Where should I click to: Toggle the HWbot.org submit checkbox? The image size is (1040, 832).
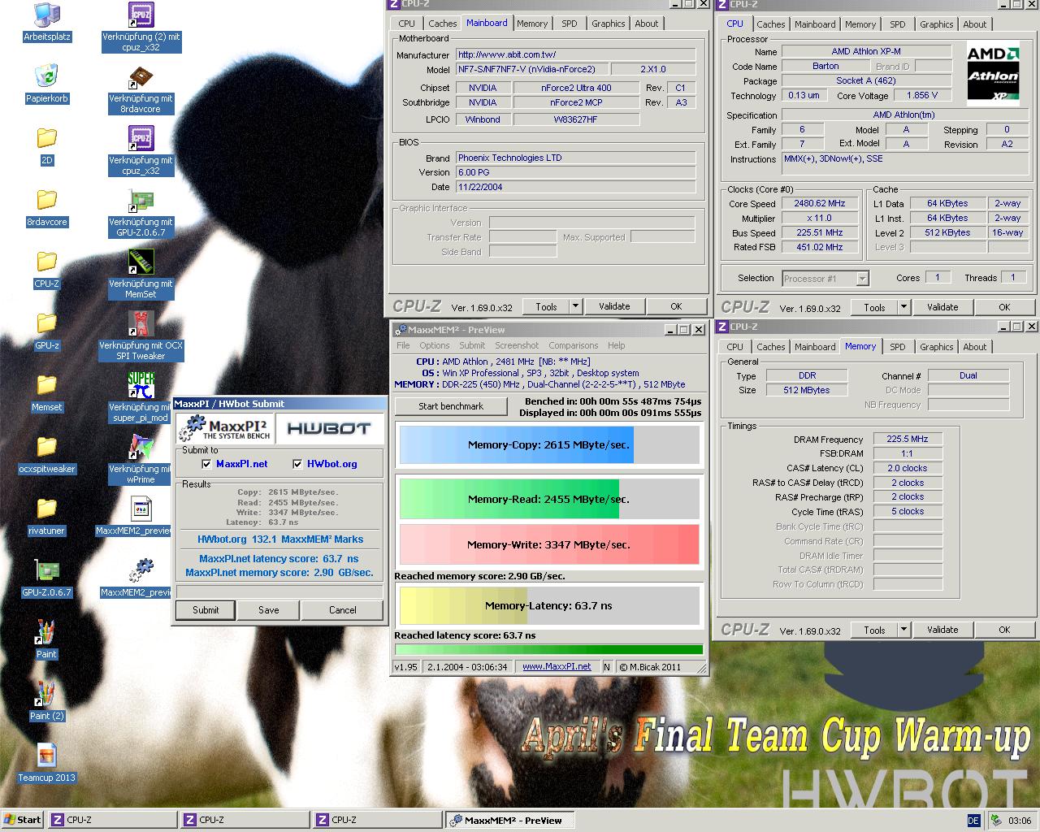[297, 464]
